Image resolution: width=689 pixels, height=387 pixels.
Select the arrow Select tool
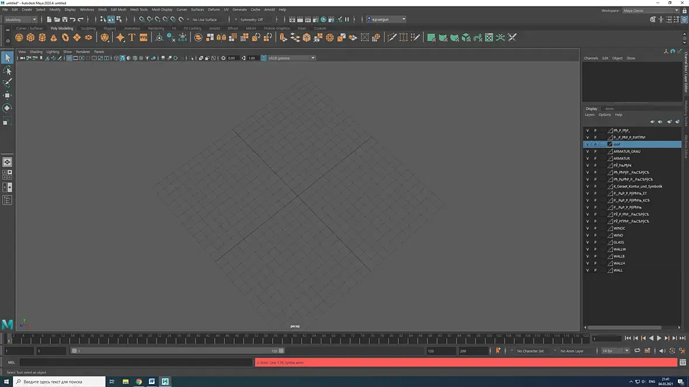tap(7, 58)
